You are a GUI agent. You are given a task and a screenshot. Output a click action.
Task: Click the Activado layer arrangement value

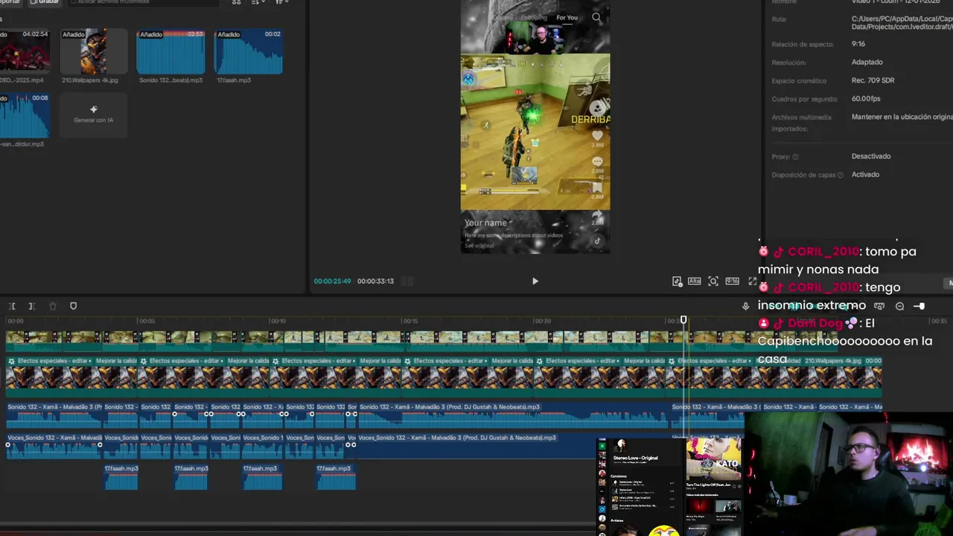click(865, 175)
